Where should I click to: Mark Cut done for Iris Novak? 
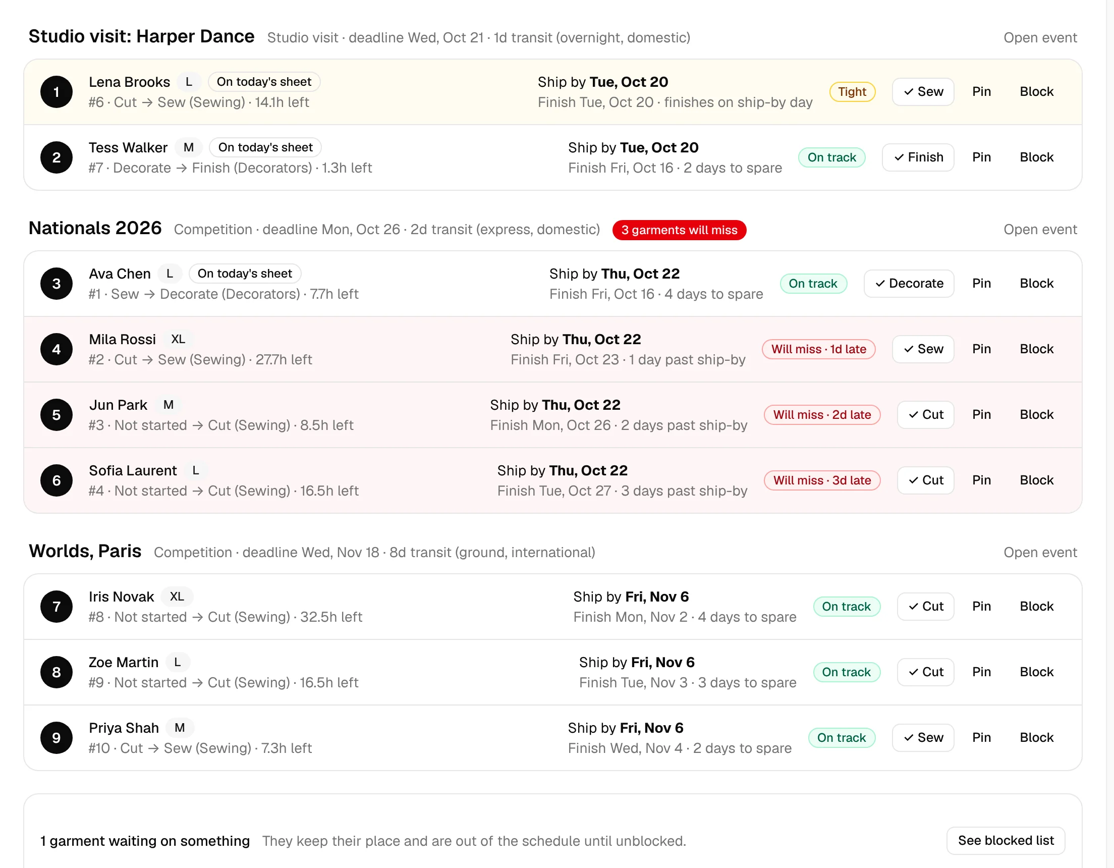(925, 606)
